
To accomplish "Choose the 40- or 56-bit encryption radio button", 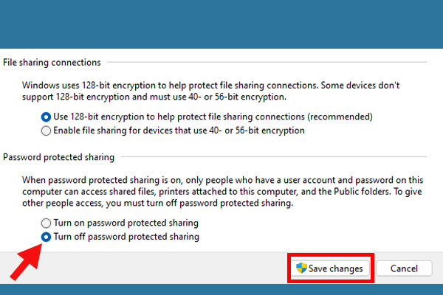I will coord(46,131).
